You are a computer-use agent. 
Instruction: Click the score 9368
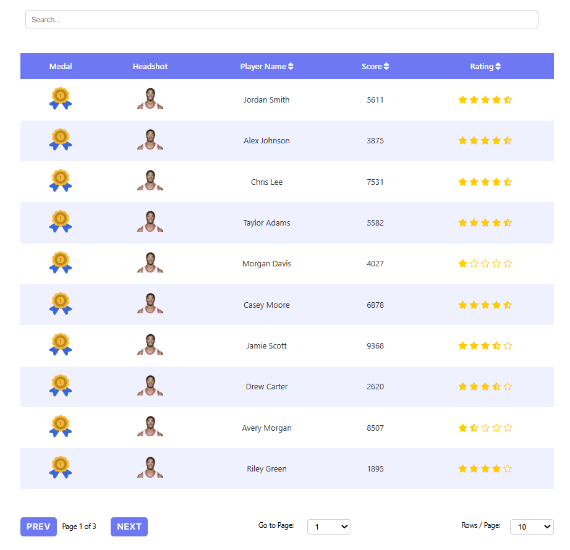click(375, 346)
